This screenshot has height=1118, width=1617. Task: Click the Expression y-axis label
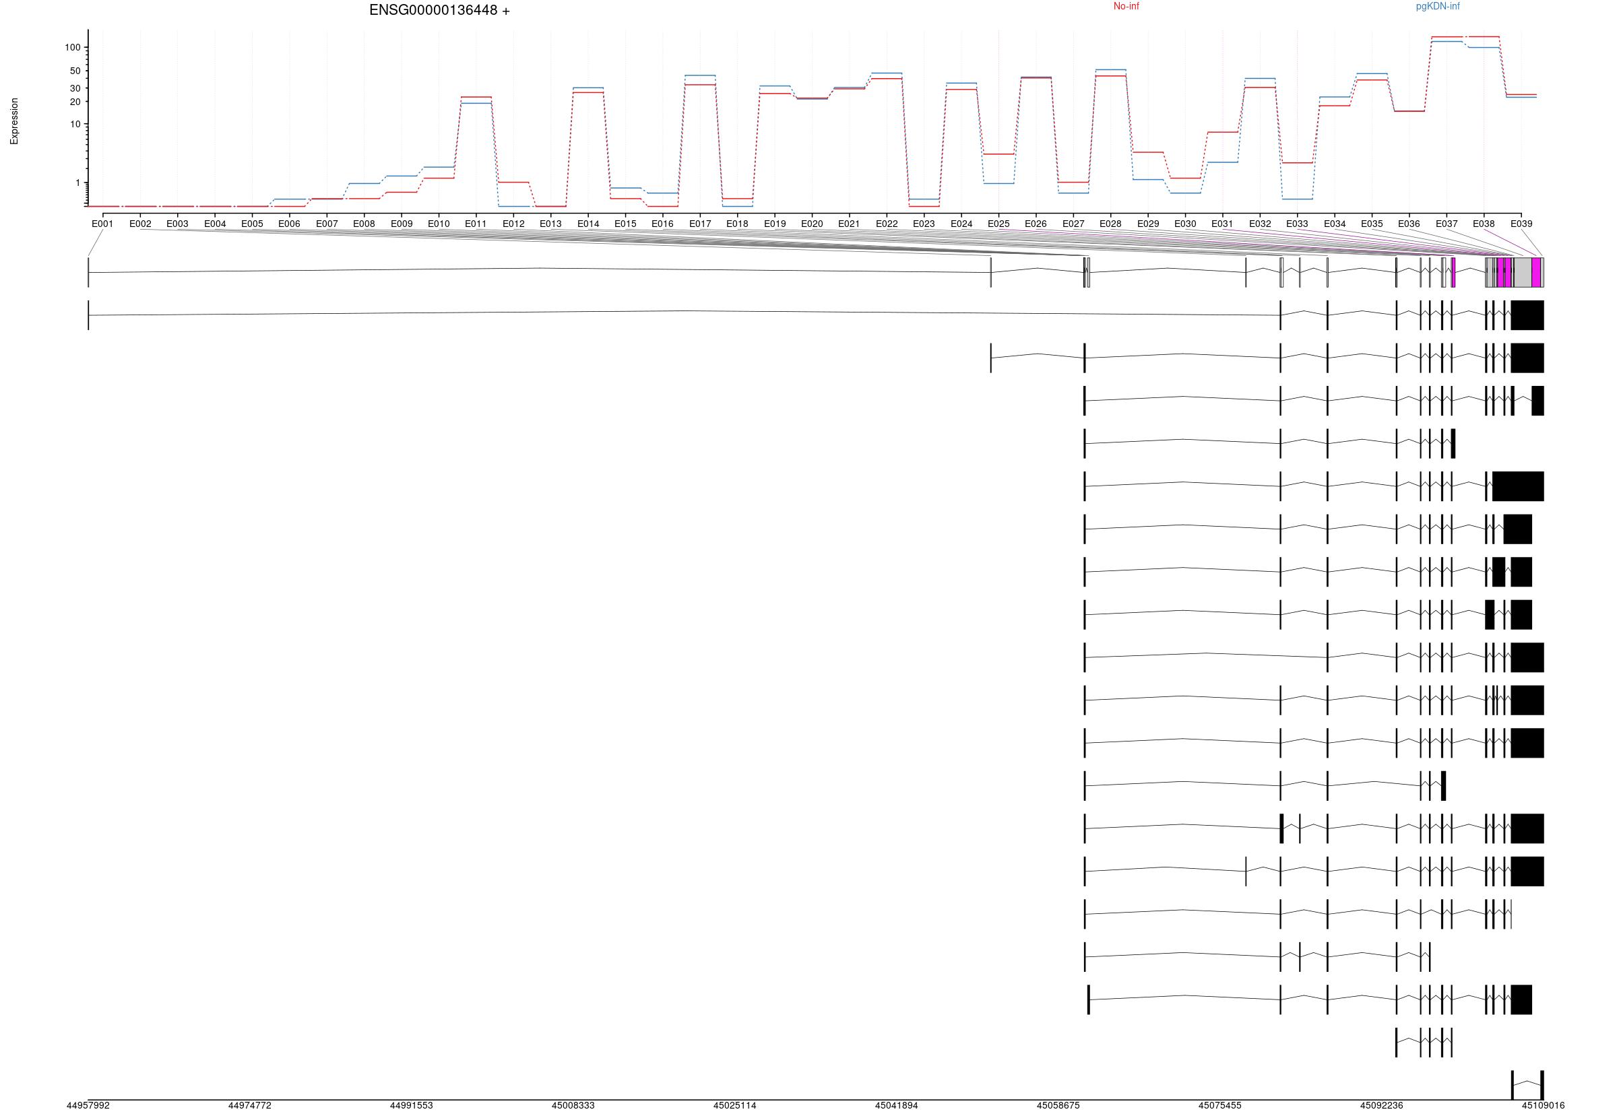(14, 121)
